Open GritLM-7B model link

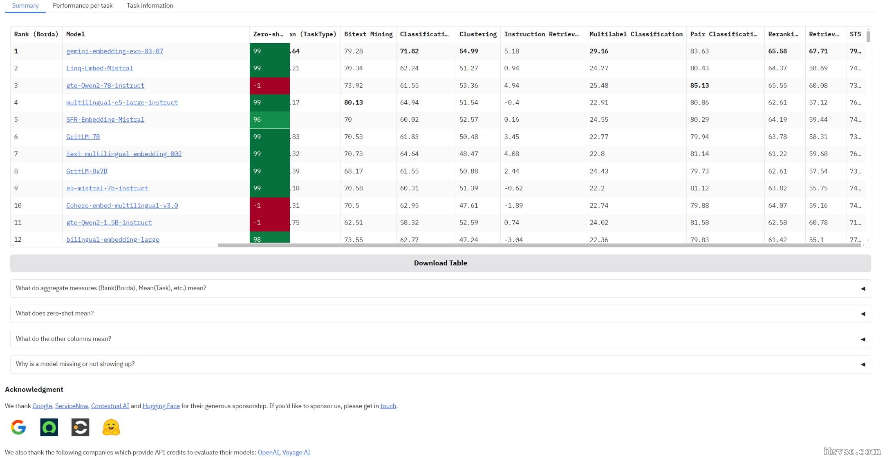[83, 137]
